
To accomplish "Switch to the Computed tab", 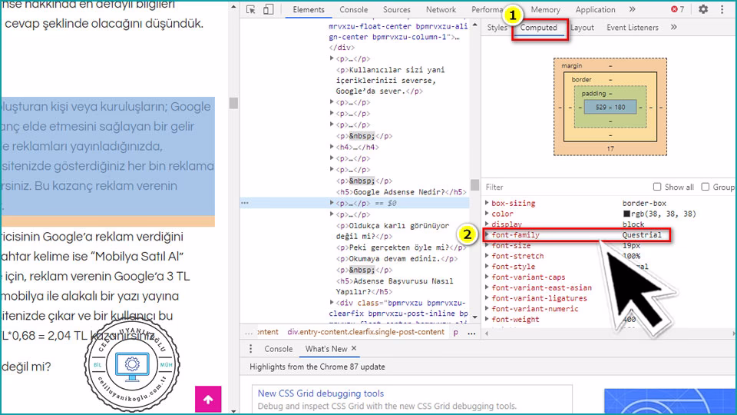I will pos(539,28).
